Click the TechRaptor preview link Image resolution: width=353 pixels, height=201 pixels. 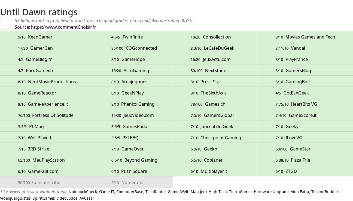(x=155, y=192)
